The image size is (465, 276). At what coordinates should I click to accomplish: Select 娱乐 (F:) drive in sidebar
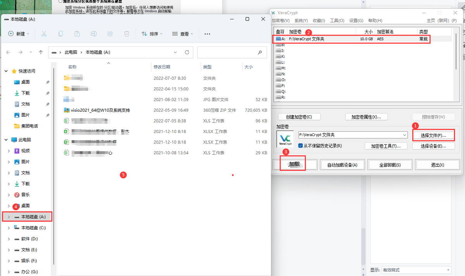[29, 261]
